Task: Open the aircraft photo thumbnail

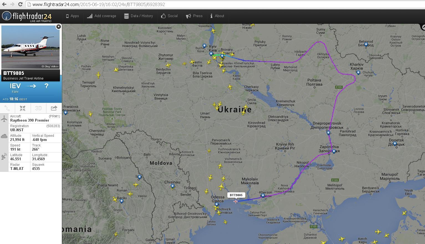Action: pyautogui.click(x=30, y=47)
